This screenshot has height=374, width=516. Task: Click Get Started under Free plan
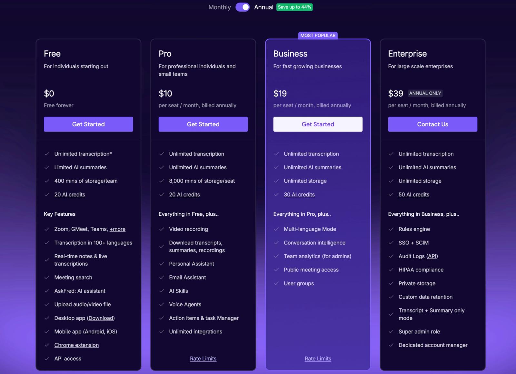[88, 124]
